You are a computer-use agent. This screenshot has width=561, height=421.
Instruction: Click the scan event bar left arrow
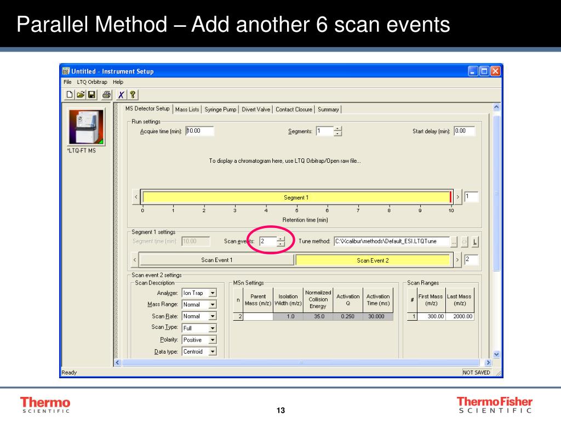[135, 260]
